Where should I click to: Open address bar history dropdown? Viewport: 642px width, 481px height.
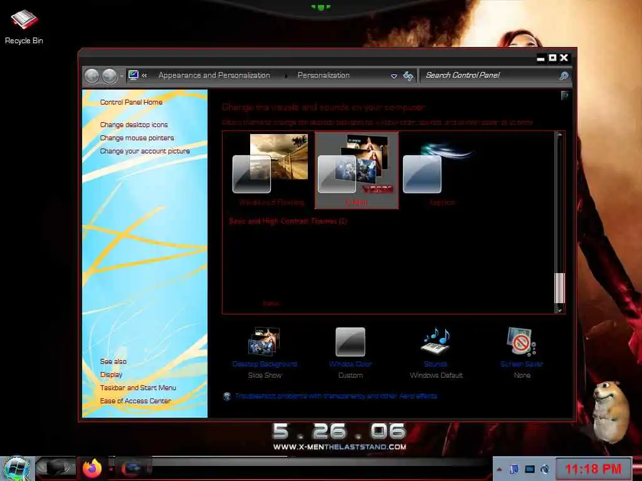394,76
